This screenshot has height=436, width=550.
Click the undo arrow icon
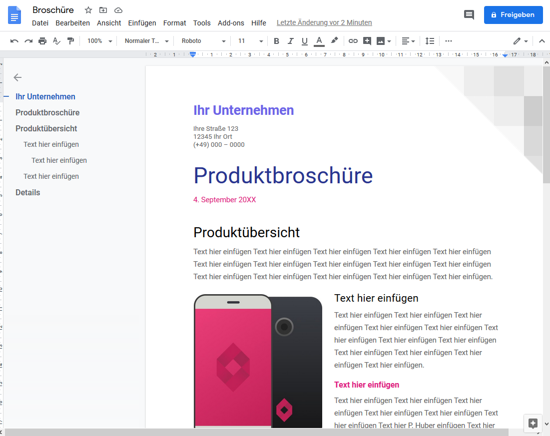[x=14, y=41]
